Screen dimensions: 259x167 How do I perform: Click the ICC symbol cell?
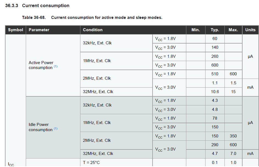point(11,164)
